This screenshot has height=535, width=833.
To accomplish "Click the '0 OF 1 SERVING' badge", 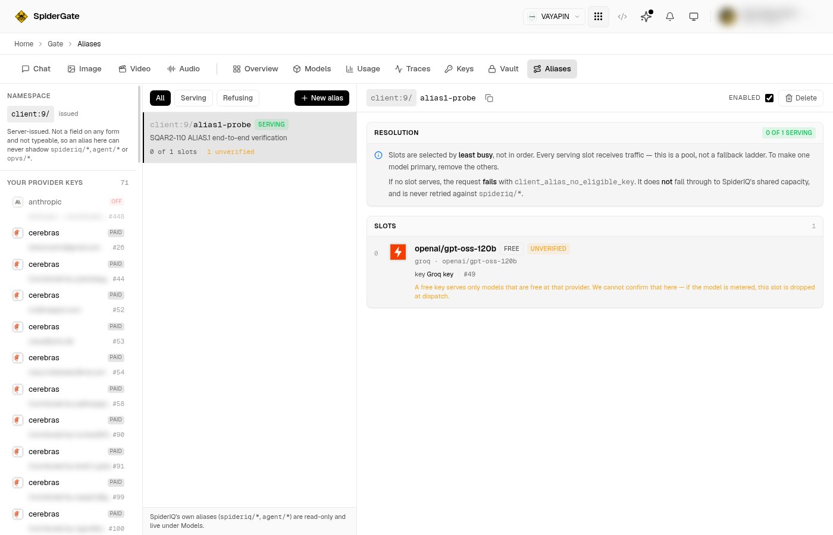I will pos(789,133).
